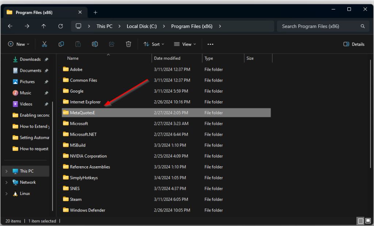374x226 pixels.
Task: Click the Delete trash can icon
Action: (x=129, y=44)
